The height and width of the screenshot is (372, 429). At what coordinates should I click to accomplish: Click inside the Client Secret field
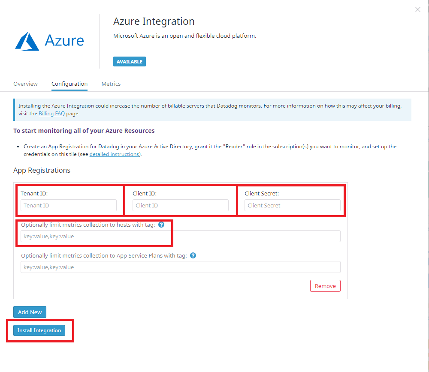[x=292, y=205]
